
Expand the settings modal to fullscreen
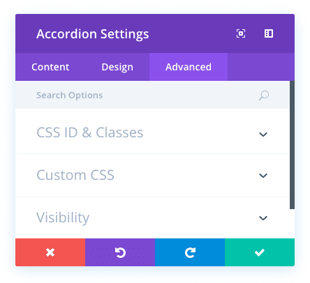coord(241,33)
